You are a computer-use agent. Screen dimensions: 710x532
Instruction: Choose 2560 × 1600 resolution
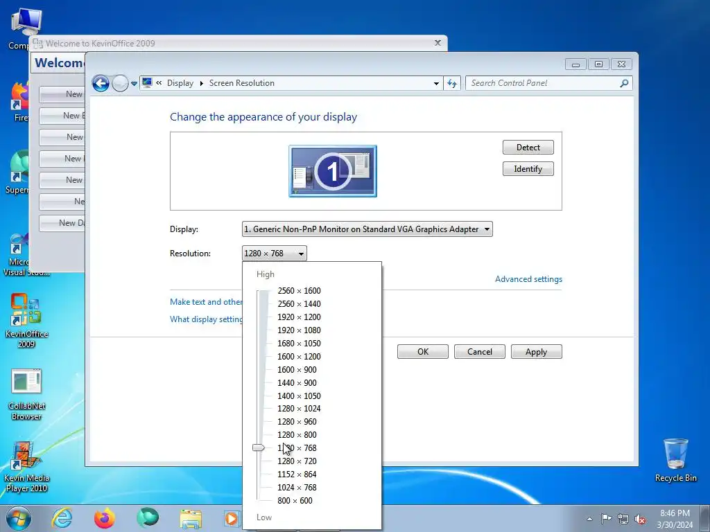[x=299, y=291]
